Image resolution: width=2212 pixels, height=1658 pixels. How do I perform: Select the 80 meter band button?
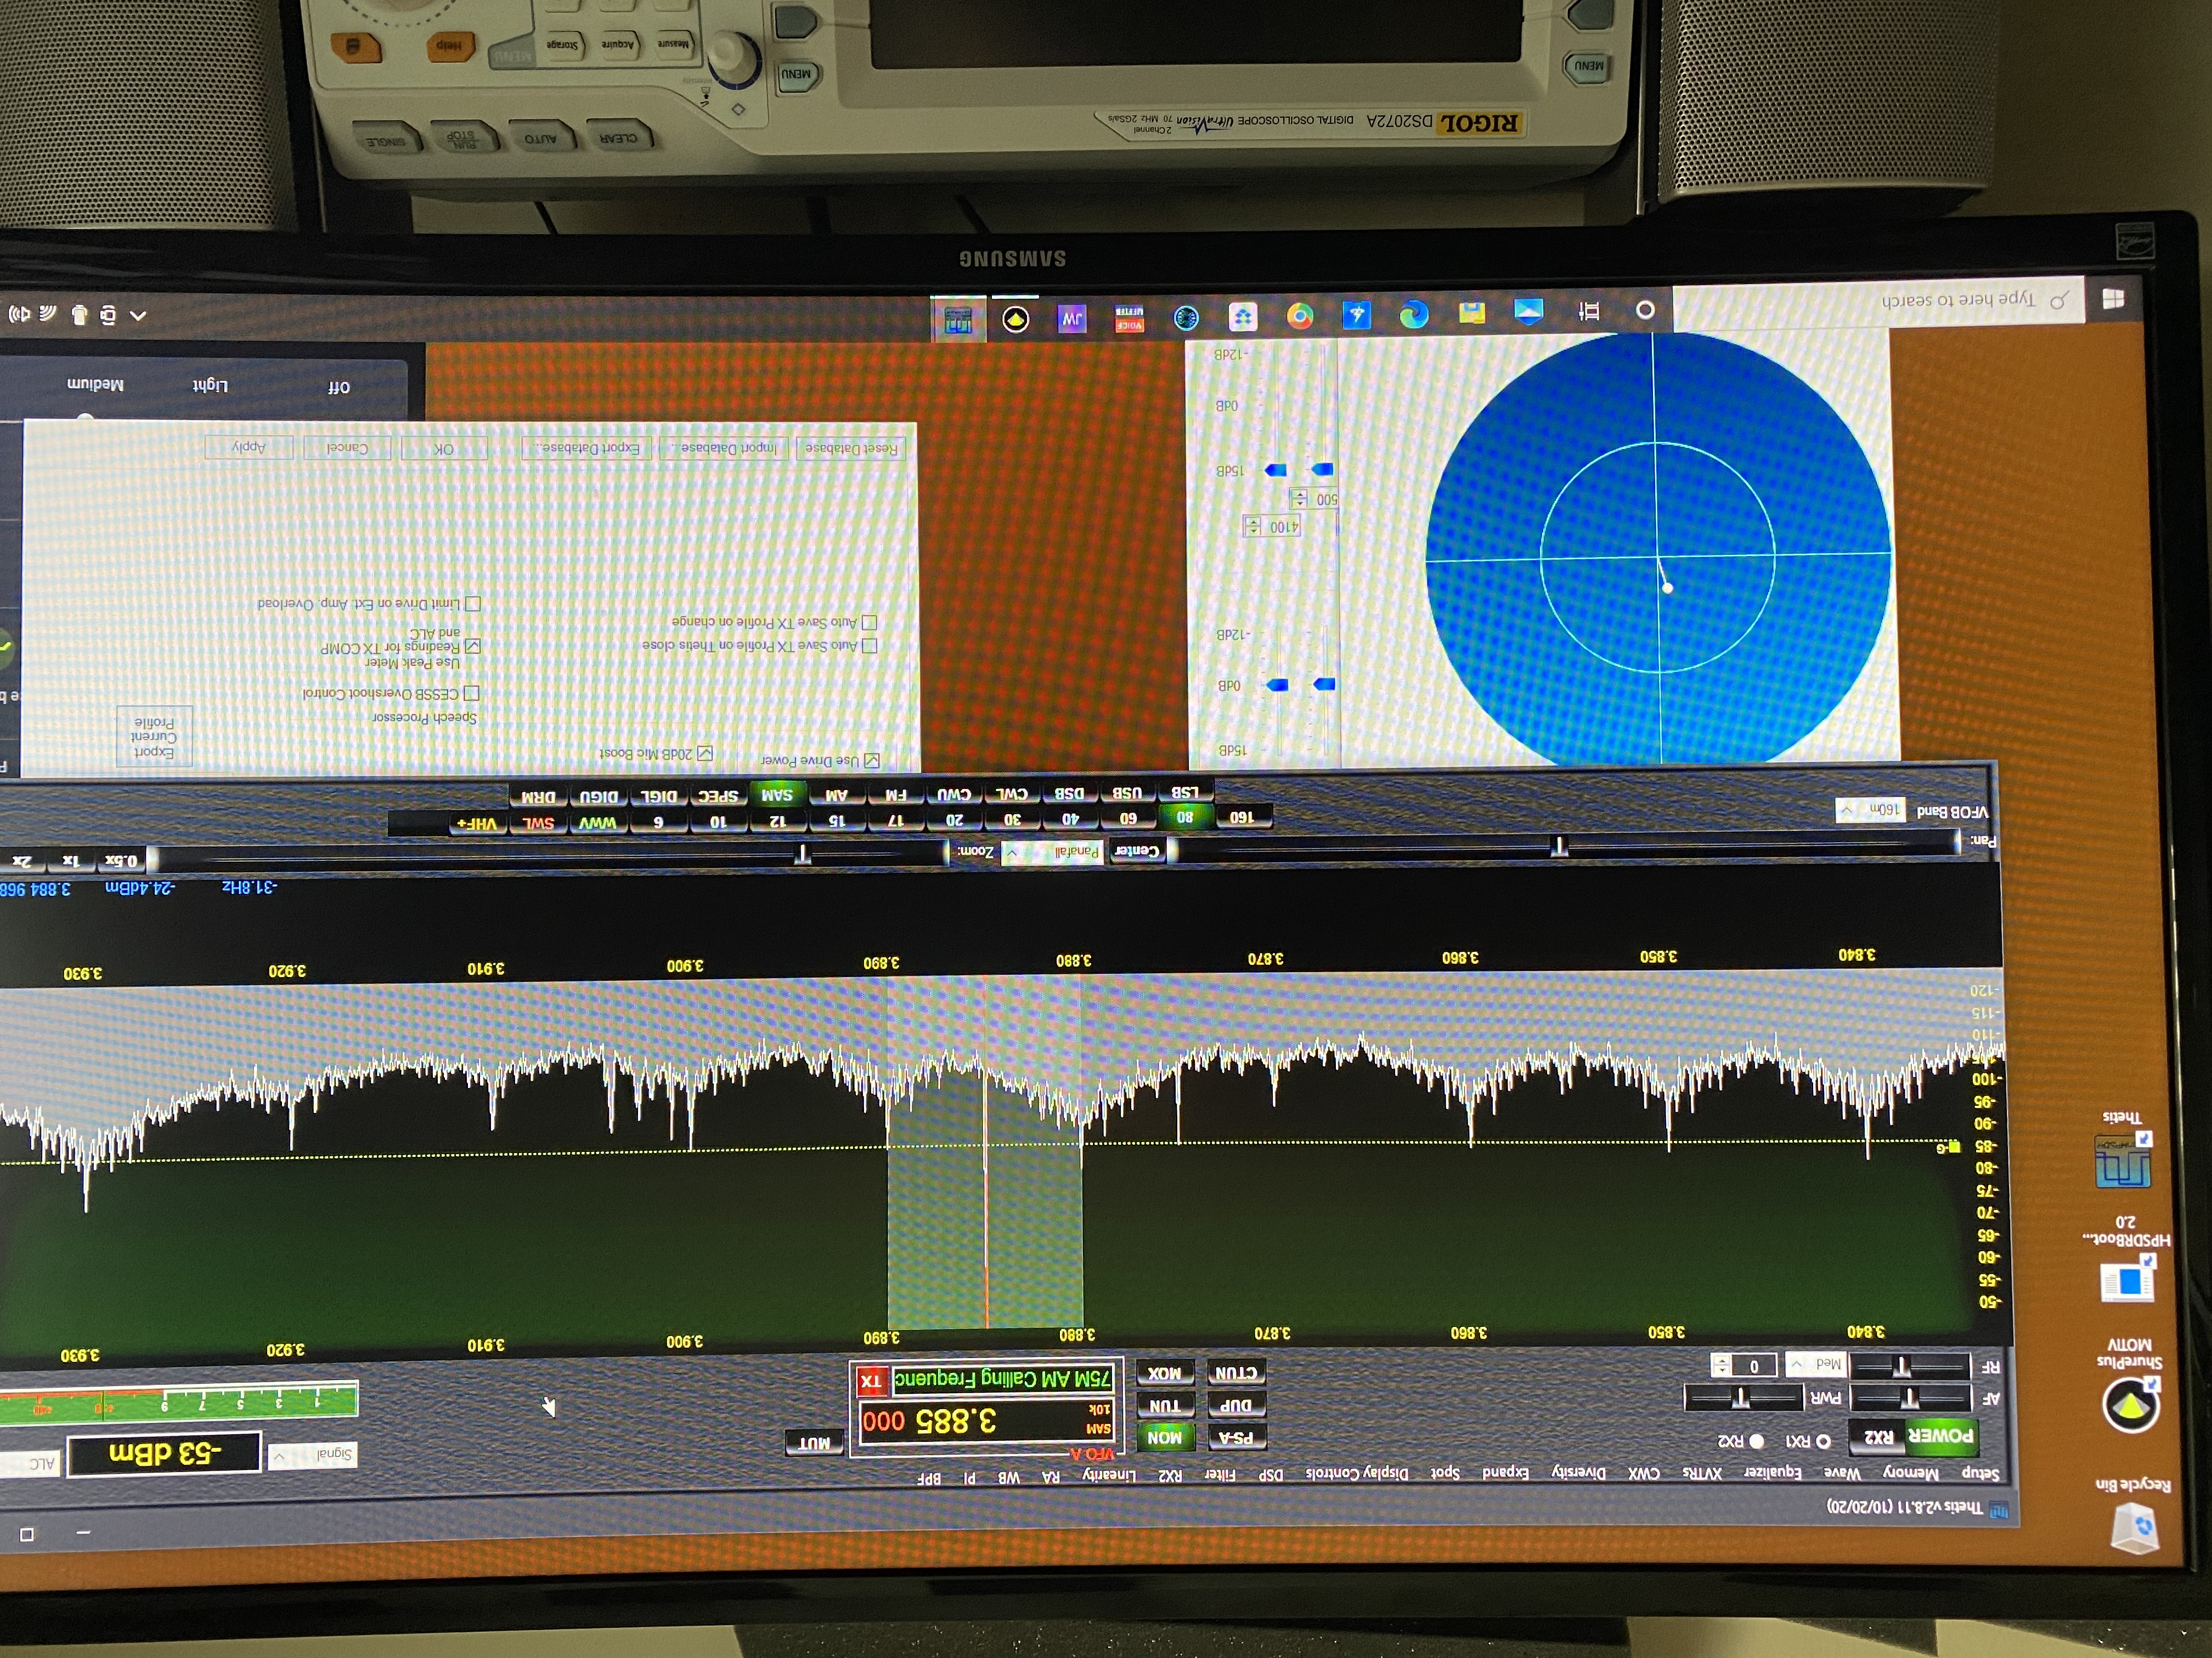click(x=1184, y=817)
